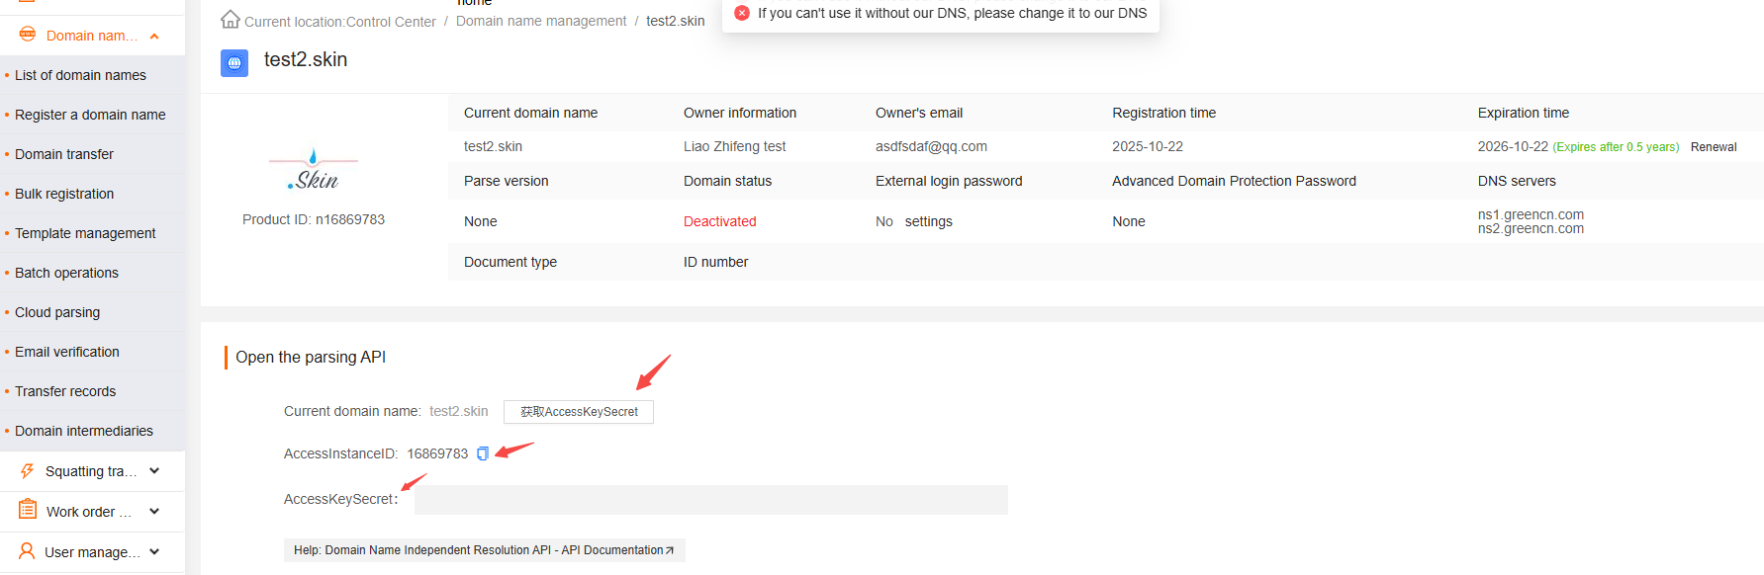Screen dimensions: 1764x575
Task: Click the Work order clipboard icon
Action: coord(28,510)
